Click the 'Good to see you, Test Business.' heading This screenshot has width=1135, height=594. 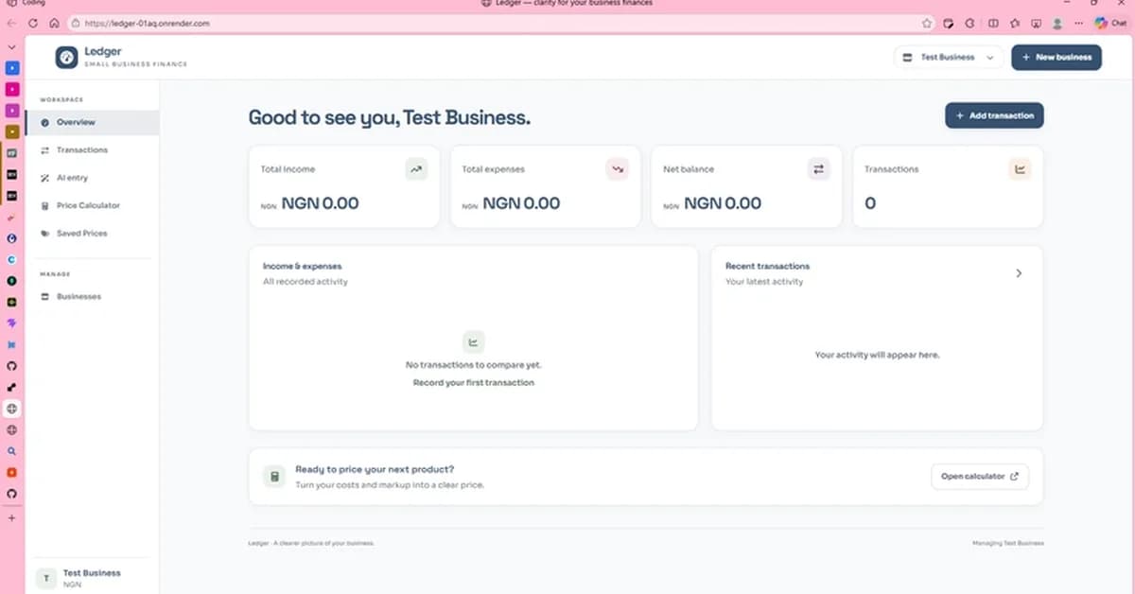tap(390, 118)
